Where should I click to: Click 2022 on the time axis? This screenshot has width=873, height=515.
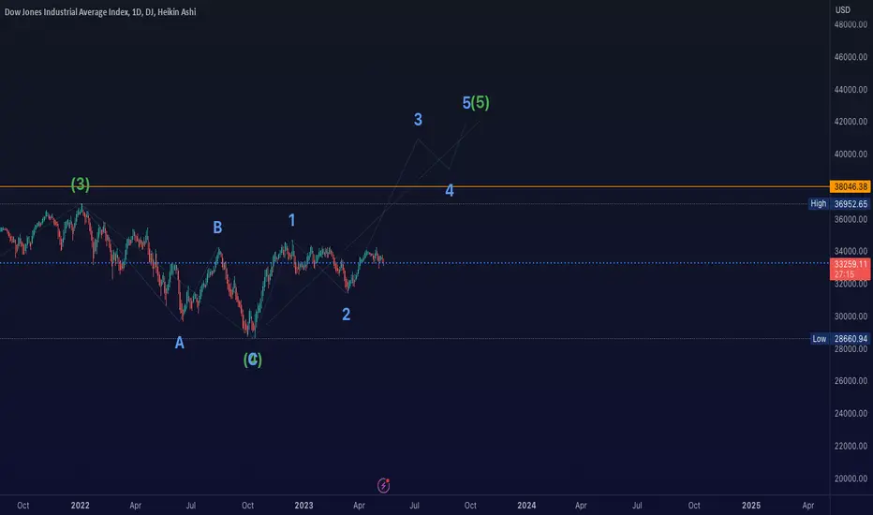[81, 506]
